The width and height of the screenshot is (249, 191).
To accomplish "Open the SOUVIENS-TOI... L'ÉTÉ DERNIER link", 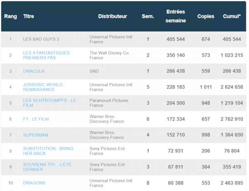I will coord(47,167).
